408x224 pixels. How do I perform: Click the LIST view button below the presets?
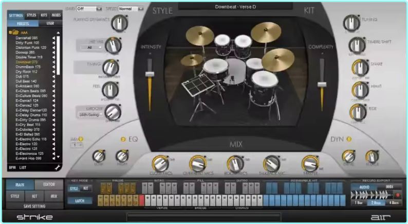(23, 168)
